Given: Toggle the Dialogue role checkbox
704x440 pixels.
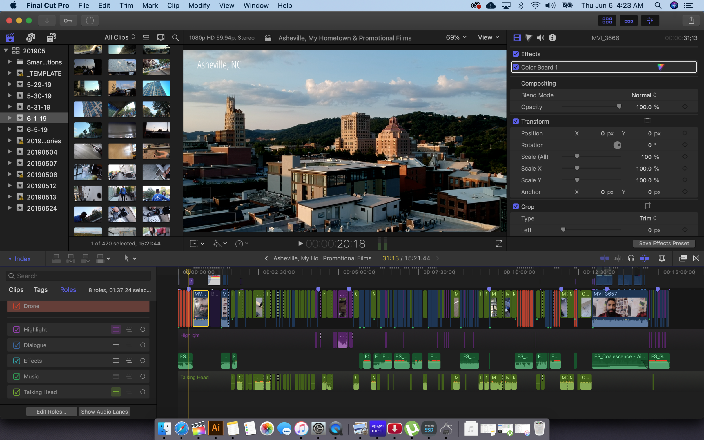Looking at the screenshot, I should tap(17, 345).
